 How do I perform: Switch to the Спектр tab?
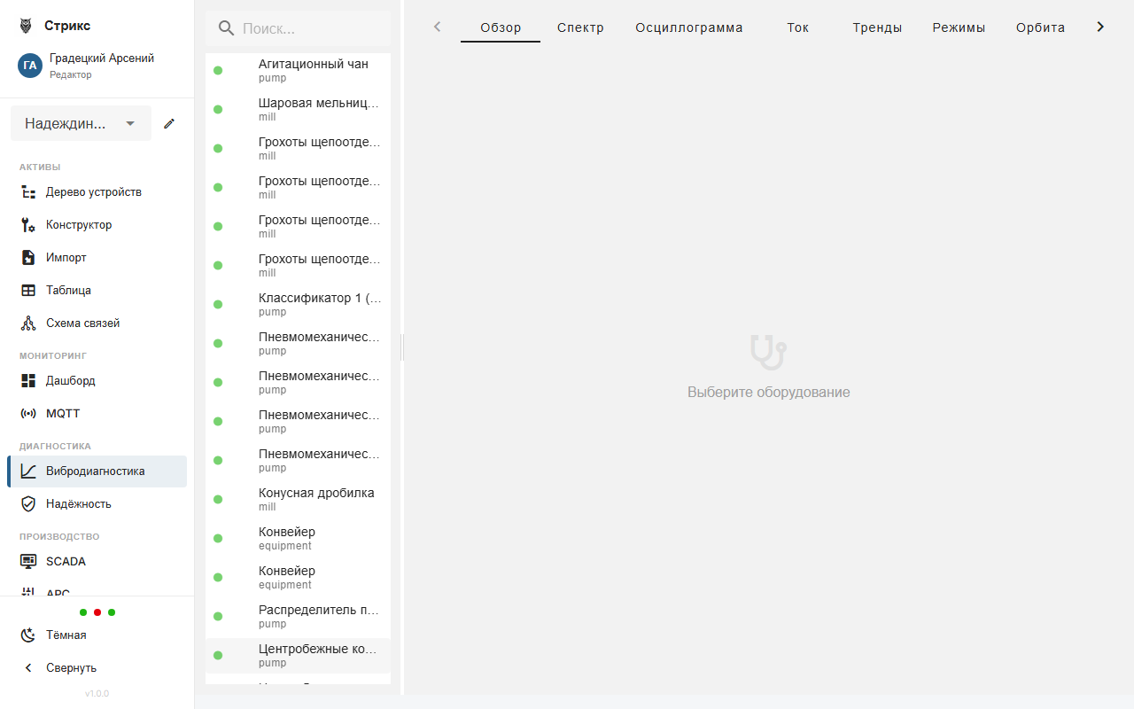pyautogui.click(x=580, y=27)
